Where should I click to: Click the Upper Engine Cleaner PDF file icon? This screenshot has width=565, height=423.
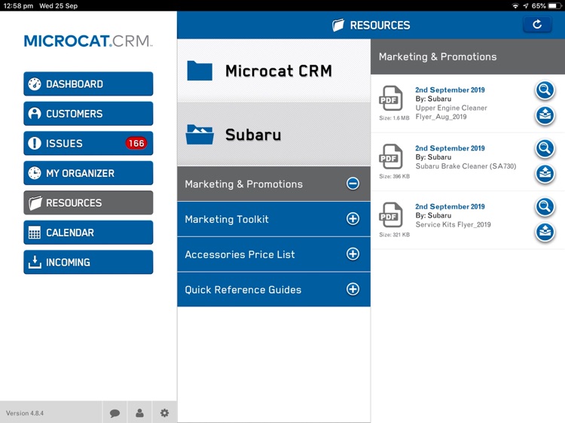[x=390, y=98]
